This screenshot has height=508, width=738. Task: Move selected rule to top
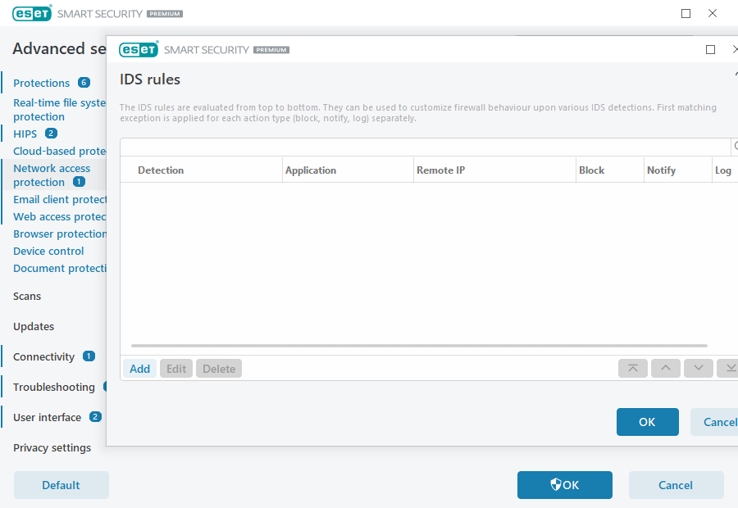coord(632,369)
